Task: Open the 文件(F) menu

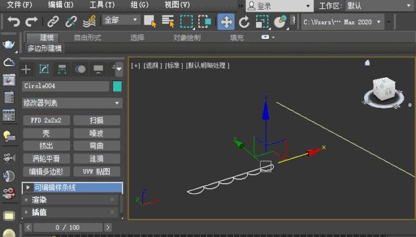Action: point(19,5)
